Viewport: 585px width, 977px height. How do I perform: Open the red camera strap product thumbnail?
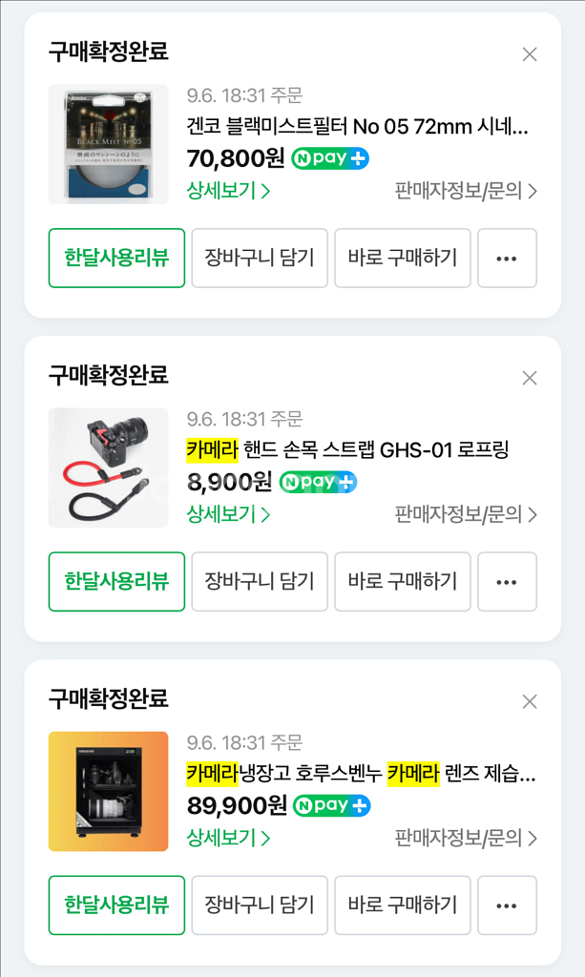pyautogui.click(x=108, y=468)
